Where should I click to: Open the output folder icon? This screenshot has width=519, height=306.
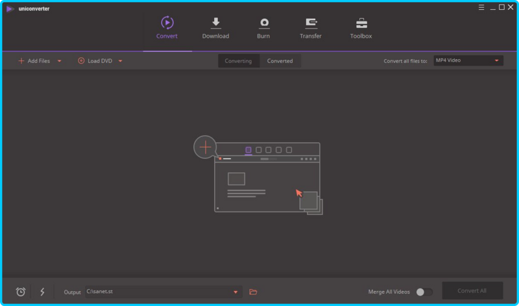pos(253,292)
